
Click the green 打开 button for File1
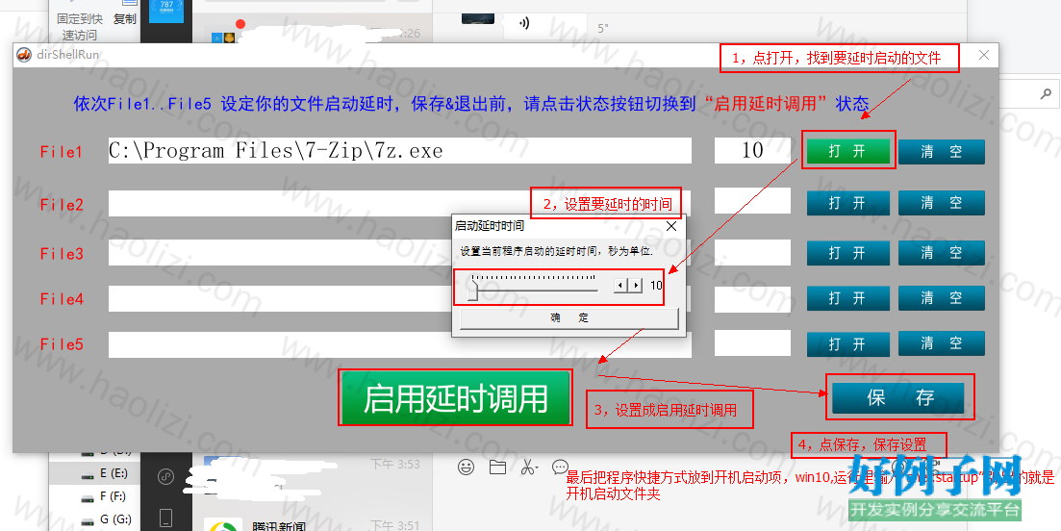click(x=847, y=151)
